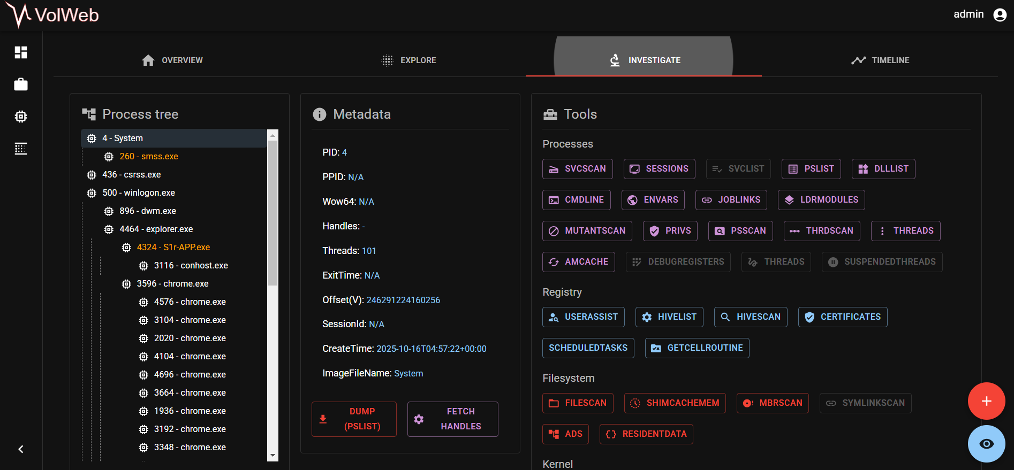Click the VolWeb logo
This screenshot has width=1014, height=470.
pyautogui.click(x=52, y=15)
